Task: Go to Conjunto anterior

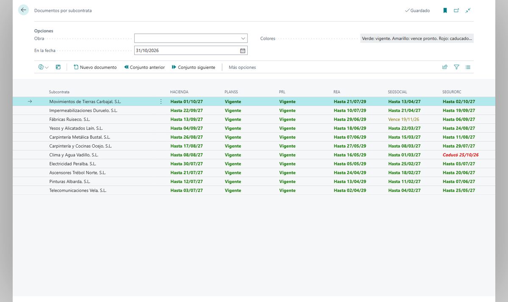Action: (x=144, y=67)
